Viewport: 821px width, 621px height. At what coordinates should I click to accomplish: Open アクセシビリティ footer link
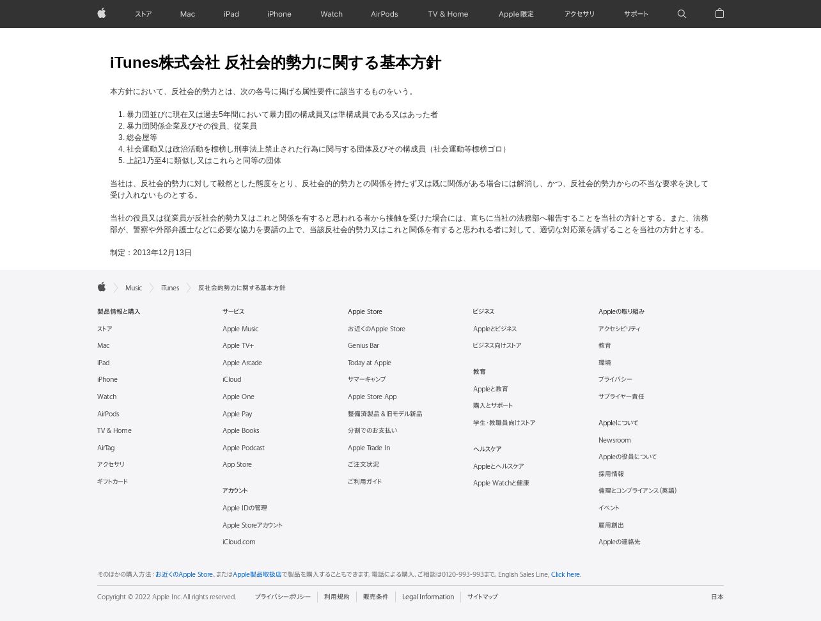[x=620, y=329]
